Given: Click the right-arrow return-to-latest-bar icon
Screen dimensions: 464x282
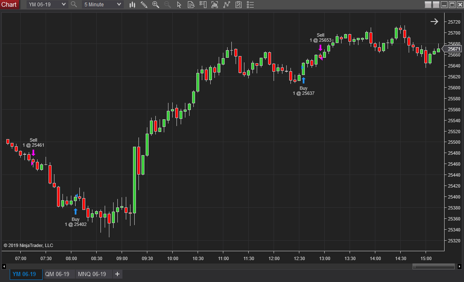Looking at the screenshot, I should pyautogui.click(x=434, y=21).
